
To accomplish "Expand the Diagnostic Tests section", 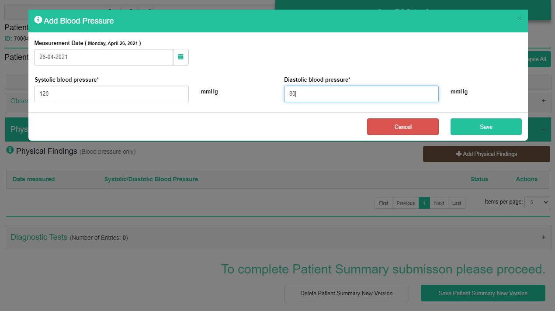I will pos(543,237).
